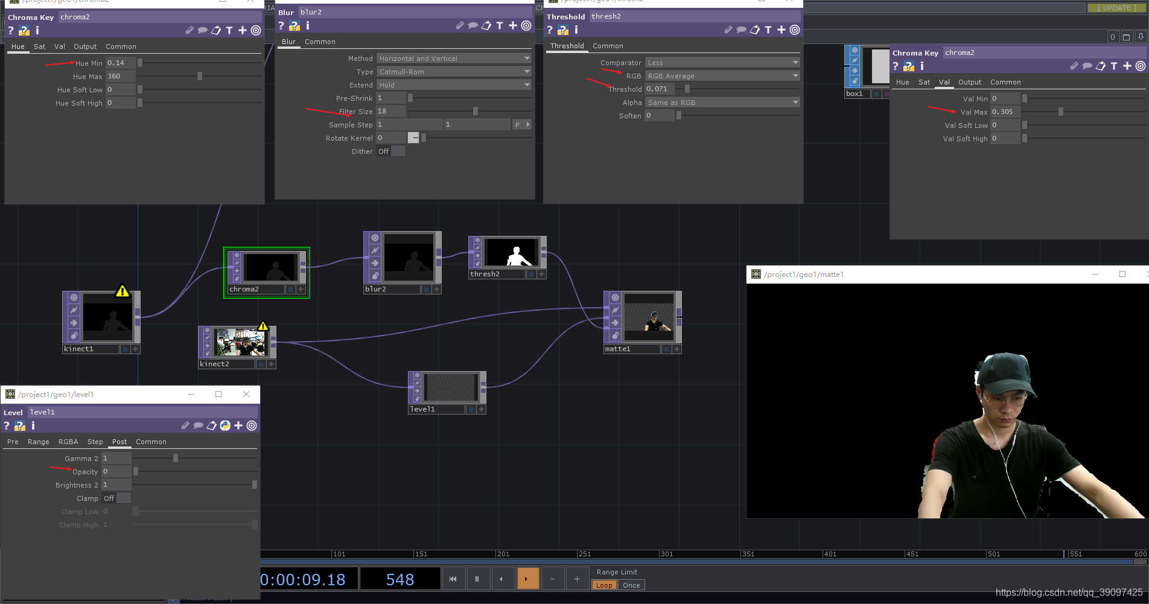Click the target icon in level1 parameter window
Image resolution: width=1149 pixels, height=604 pixels.
point(252,425)
